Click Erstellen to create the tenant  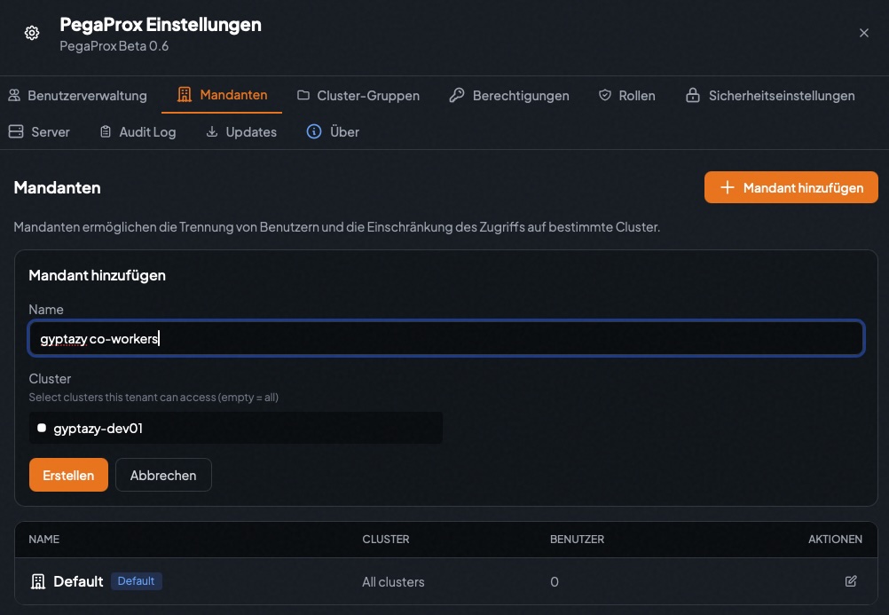click(68, 475)
